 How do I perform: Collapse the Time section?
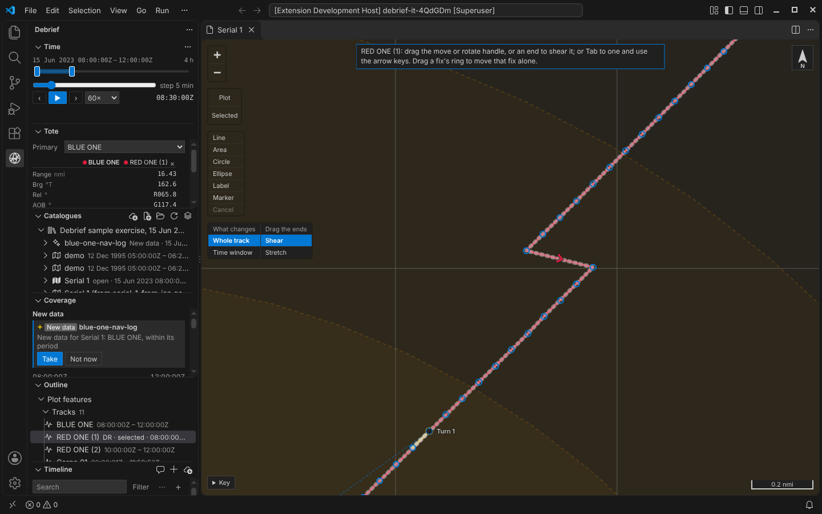point(38,47)
